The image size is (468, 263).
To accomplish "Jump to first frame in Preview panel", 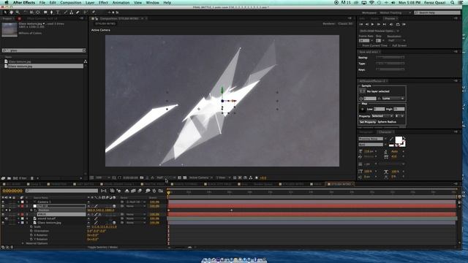I will [361, 24].
